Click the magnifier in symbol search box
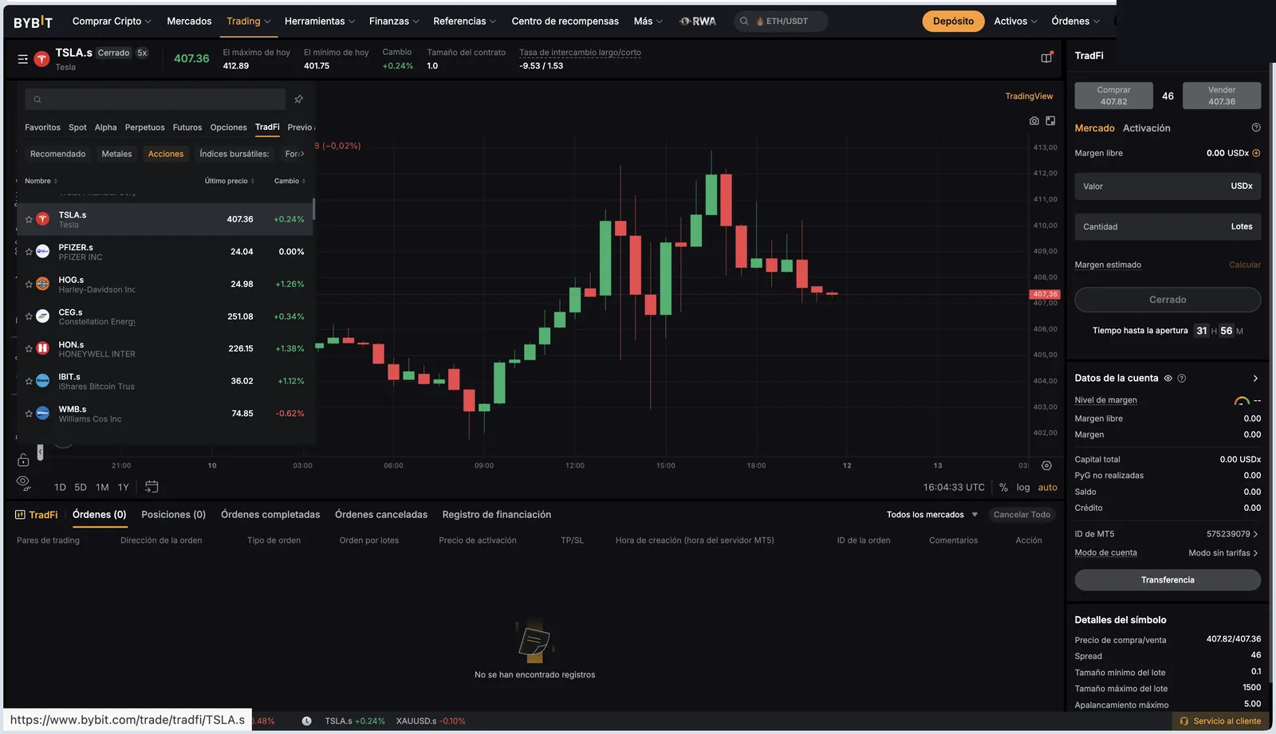Screen dimensions: 1276x734 37,100
